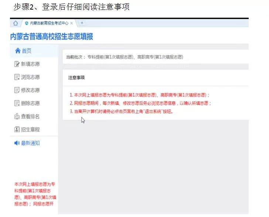Click the icon beside 删除志愿
Viewport: 269px width, 217px height.
tap(17, 104)
